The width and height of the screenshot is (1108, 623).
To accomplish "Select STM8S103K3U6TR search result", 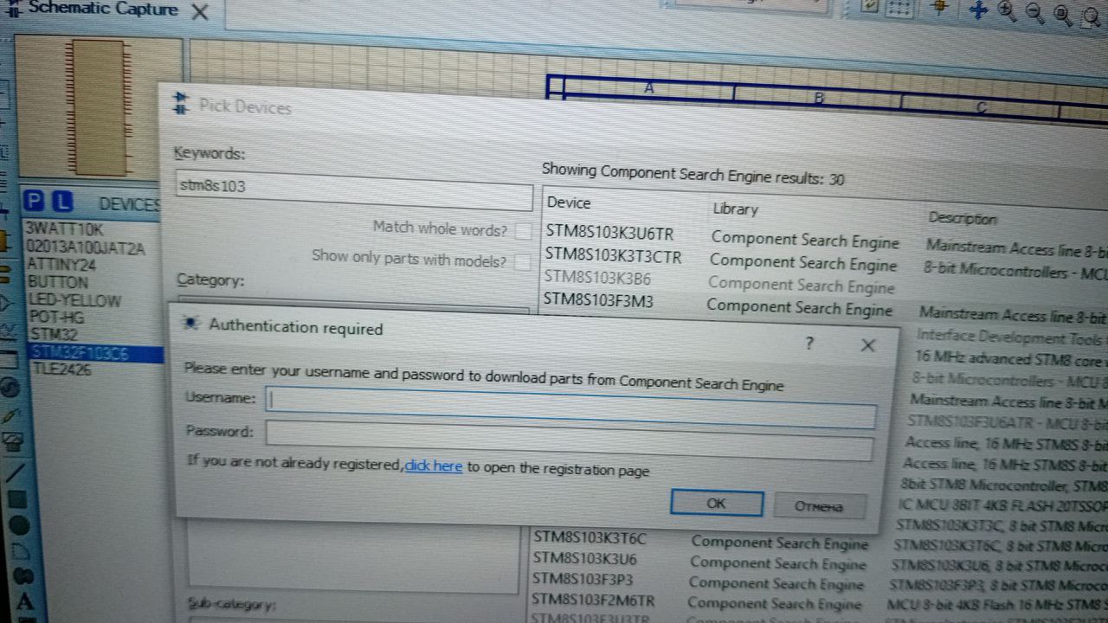I will click(609, 233).
